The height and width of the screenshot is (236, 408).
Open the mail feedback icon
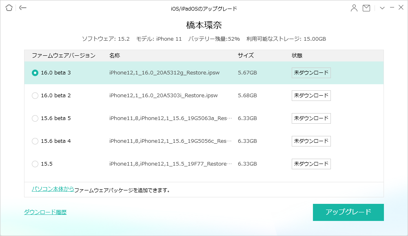(x=366, y=8)
